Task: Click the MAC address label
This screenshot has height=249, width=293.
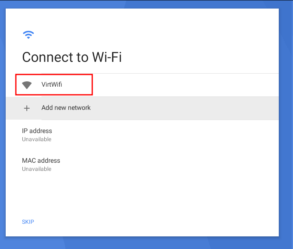Action: coord(41,161)
